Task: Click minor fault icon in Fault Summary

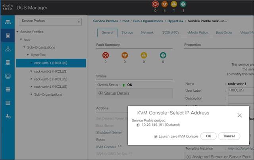Action: coord(144,55)
